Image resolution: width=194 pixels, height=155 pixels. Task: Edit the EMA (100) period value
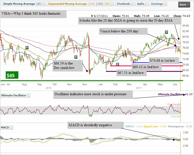[100, 4]
